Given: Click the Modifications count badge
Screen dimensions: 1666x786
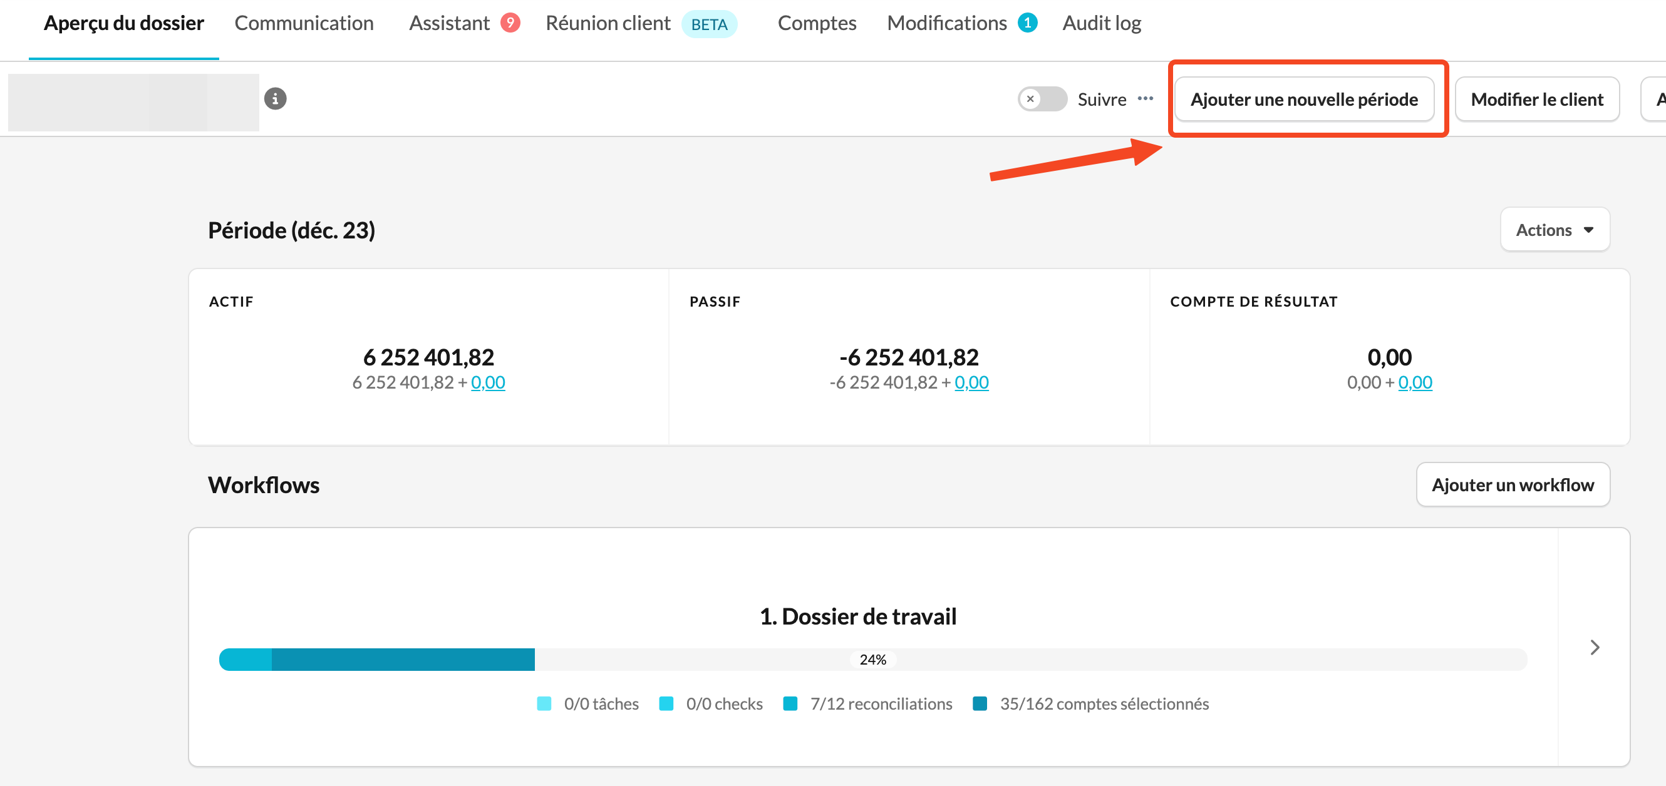Looking at the screenshot, I should (1027, 23).
